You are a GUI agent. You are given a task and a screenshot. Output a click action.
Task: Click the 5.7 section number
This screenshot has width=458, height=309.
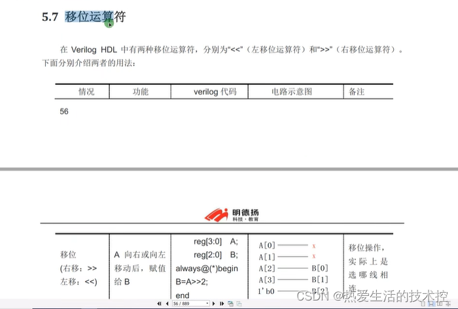coord(50,18)
